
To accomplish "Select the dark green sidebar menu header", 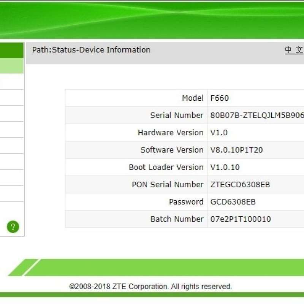I will pyautogui.click(x=11, y=50).
